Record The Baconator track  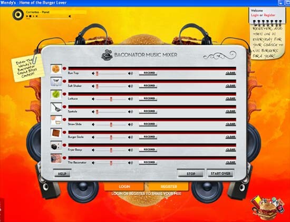click(148, 162)
